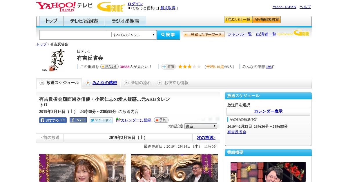The image size is (348, 182).
Task: Click the 有吉反省会 program logo image
Action: click(x=53, y=60)
